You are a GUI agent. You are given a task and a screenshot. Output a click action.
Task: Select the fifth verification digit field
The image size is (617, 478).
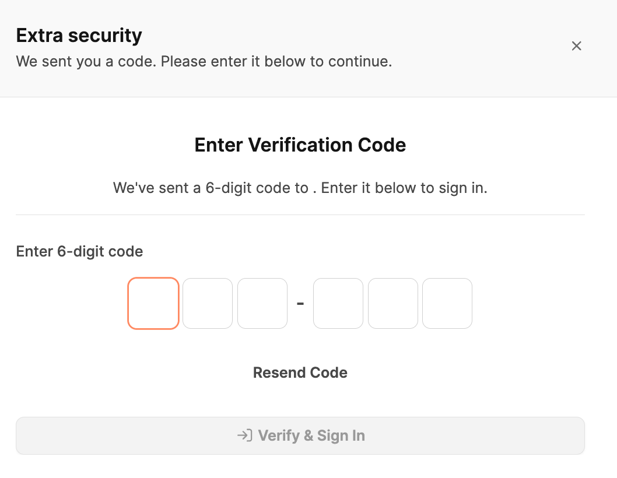point(393,303)
